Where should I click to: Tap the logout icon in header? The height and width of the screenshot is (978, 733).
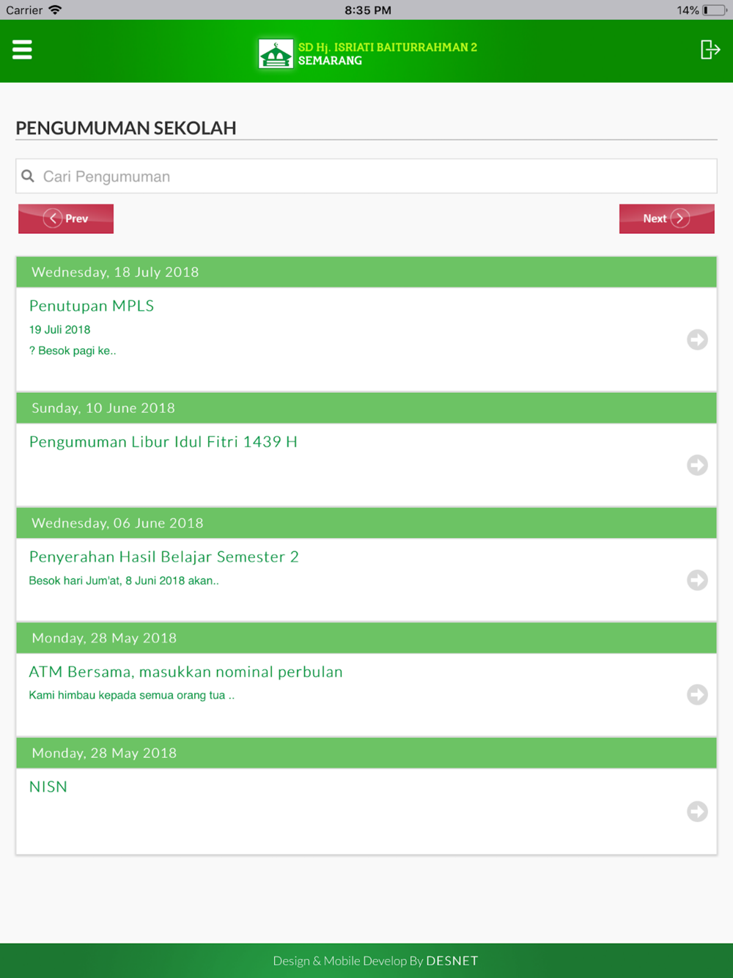click(710, 50)
